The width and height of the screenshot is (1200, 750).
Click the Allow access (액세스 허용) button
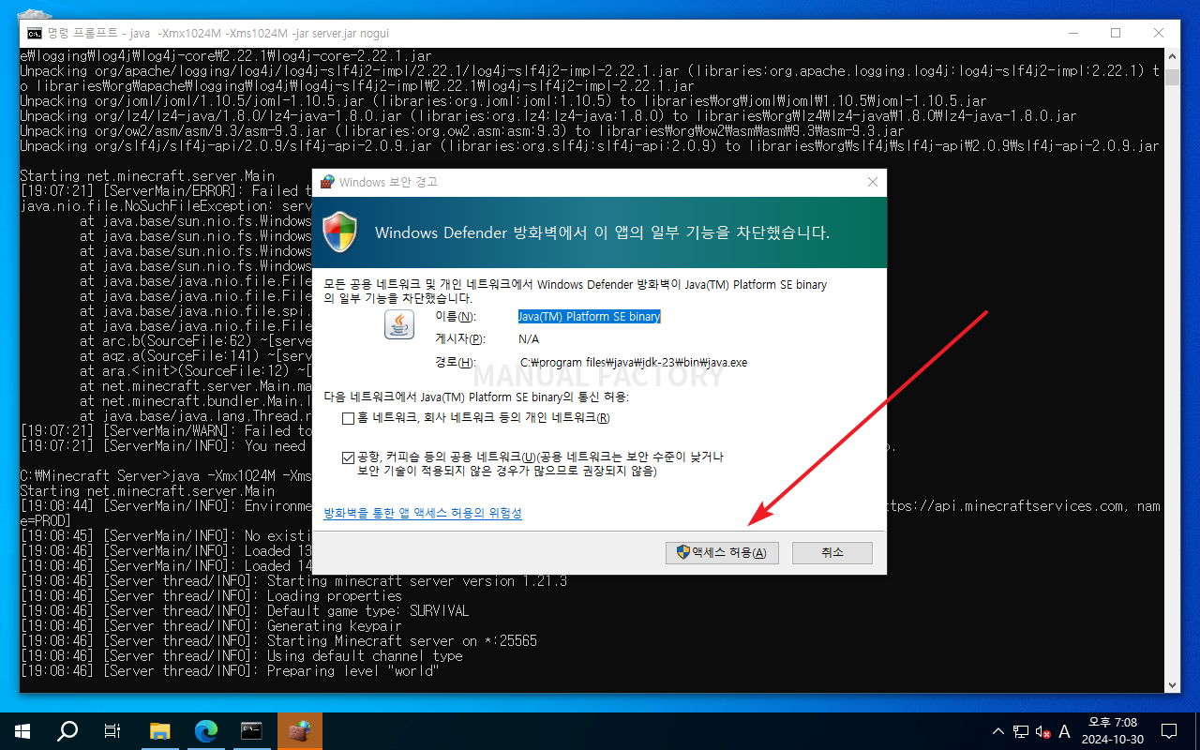(722, 553)
